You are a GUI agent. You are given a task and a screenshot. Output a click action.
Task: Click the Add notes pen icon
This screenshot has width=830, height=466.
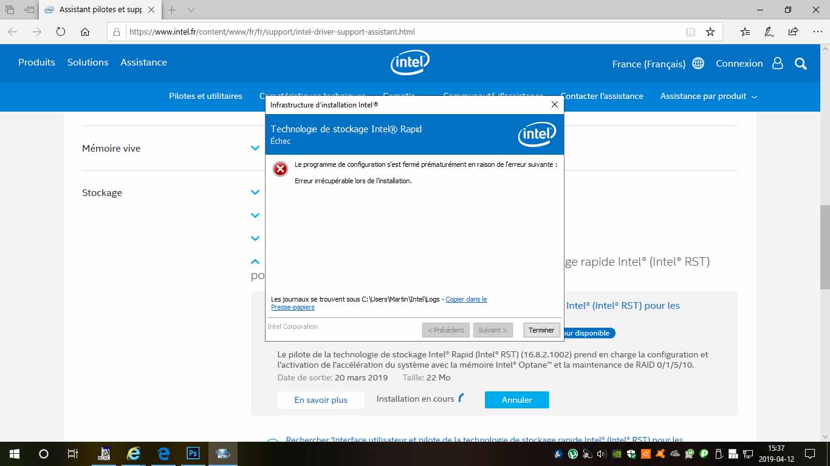click(x=769, y=32)
